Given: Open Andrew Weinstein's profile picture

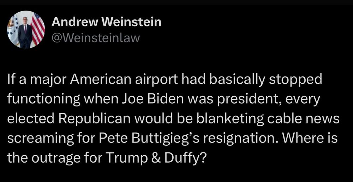Looking at the screenshot, I should (x=26, y=30).
